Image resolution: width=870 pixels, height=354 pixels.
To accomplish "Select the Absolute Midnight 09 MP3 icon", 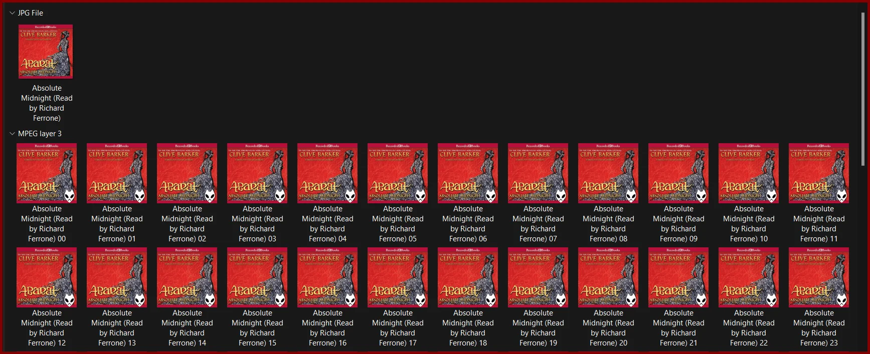I will (x=678, y=173).
